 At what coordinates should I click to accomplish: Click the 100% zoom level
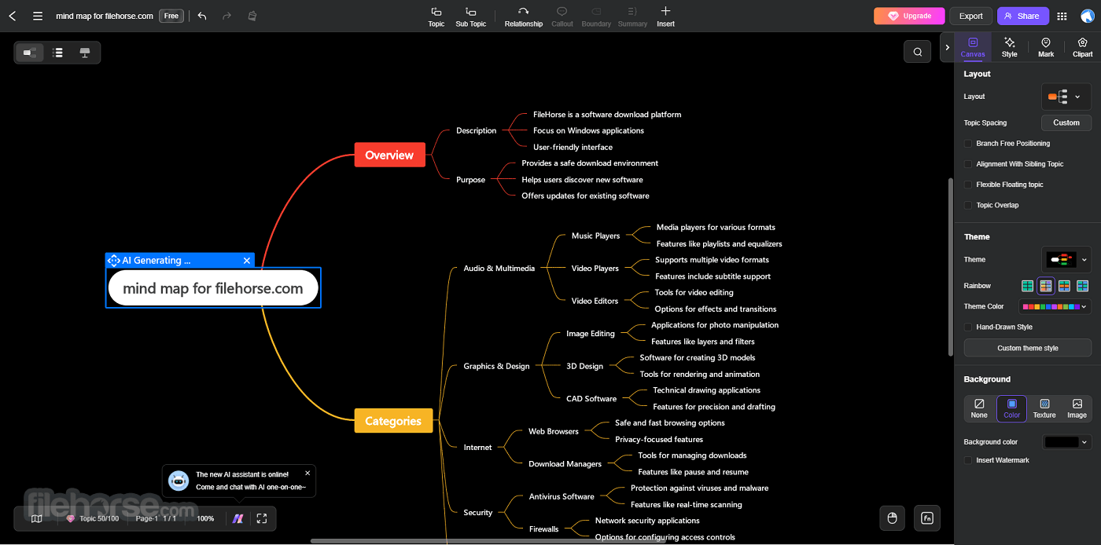pos(205,518)
